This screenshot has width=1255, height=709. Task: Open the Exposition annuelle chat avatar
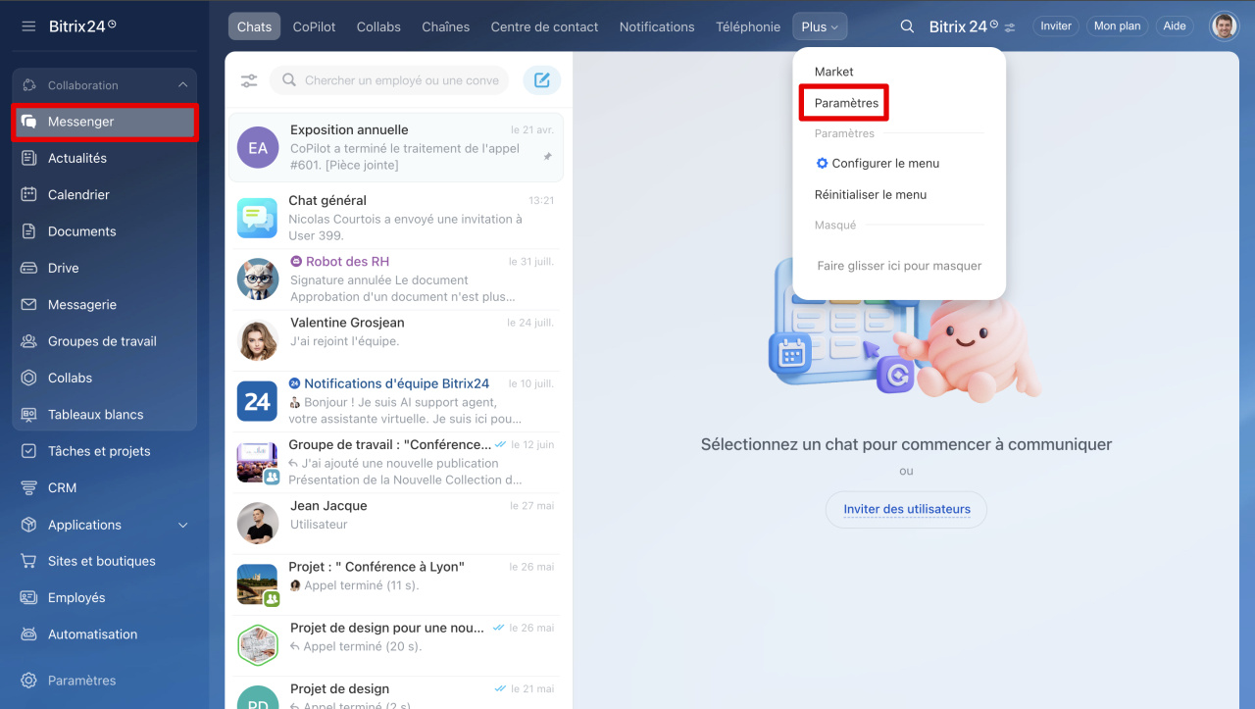click(x=258, y=147)
